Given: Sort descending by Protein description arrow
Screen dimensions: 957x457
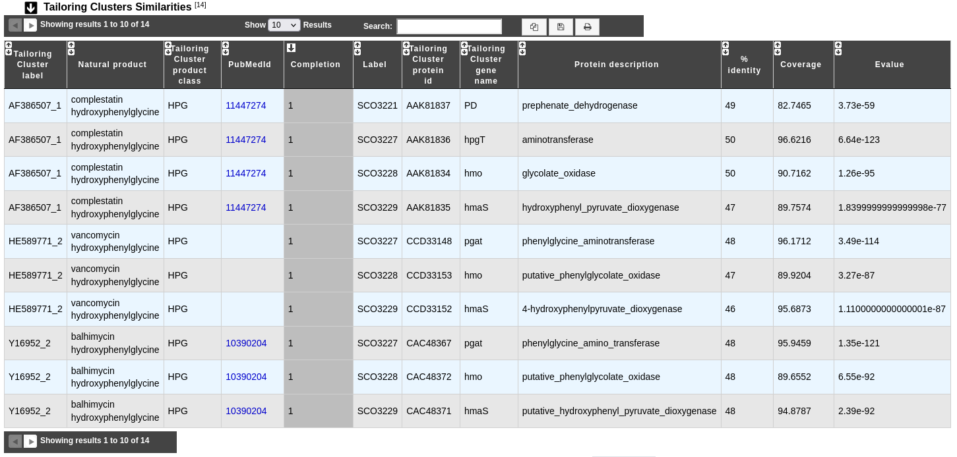Looking at the screenshot, I should (522, 52).
